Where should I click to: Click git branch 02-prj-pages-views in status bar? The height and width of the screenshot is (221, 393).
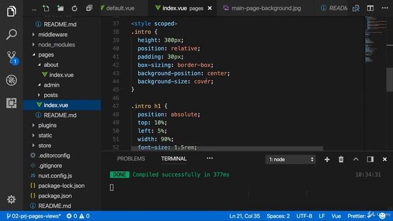[33, 216]
